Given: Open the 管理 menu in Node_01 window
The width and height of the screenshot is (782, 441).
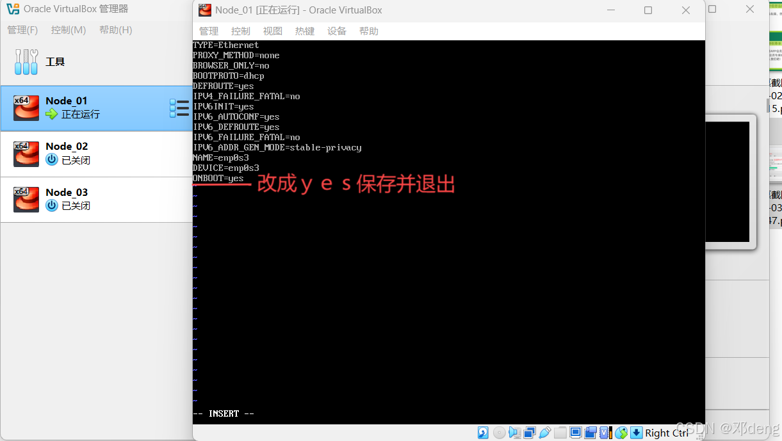Looking at the screenshot, I should (x=209, y=31).
